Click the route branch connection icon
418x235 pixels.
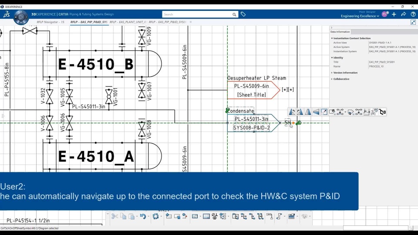click(x=366, y=112)
